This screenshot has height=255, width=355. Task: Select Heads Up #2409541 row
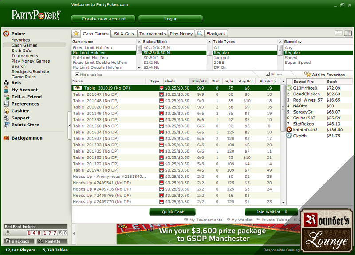(176, 183)
